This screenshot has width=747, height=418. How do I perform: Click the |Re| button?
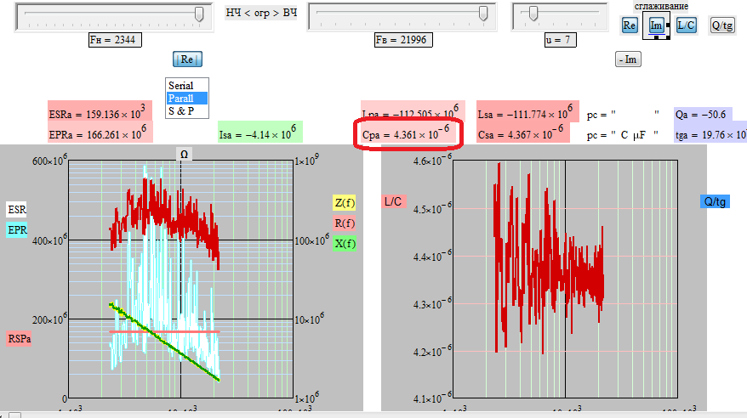click(187, 59)
